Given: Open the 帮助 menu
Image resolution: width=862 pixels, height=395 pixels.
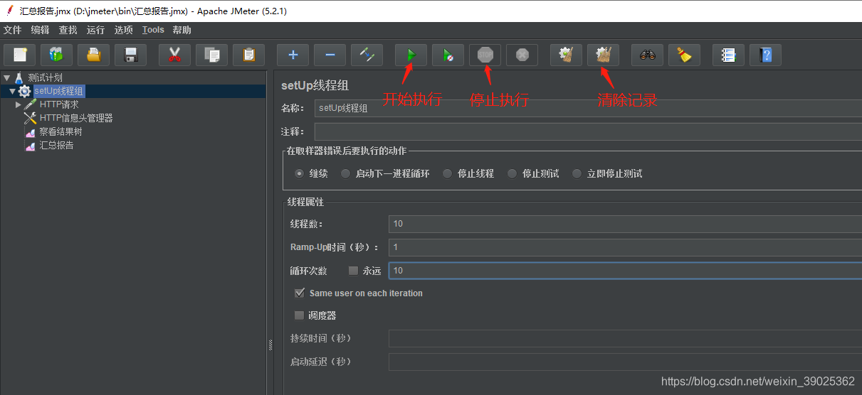Looking at the screenshot, I should [x=182, y=30].
